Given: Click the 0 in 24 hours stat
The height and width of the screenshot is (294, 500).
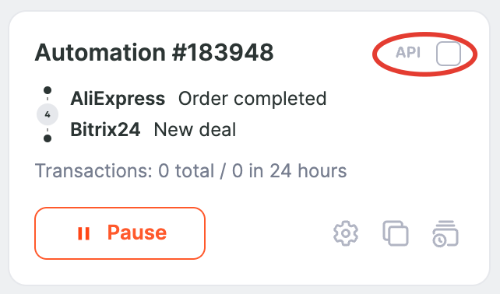Looking at the screenshot, I should coord(289,171).
